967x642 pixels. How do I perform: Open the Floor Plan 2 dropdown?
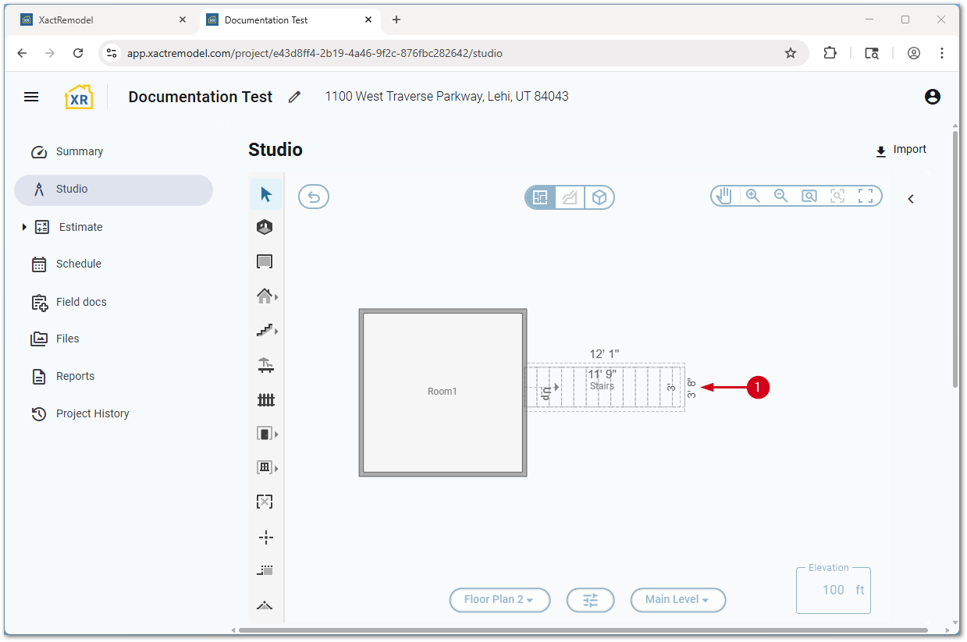(x=499, y=600)
